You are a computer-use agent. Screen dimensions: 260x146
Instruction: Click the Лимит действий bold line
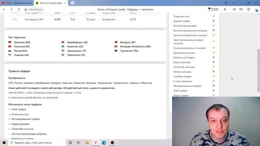62,88
